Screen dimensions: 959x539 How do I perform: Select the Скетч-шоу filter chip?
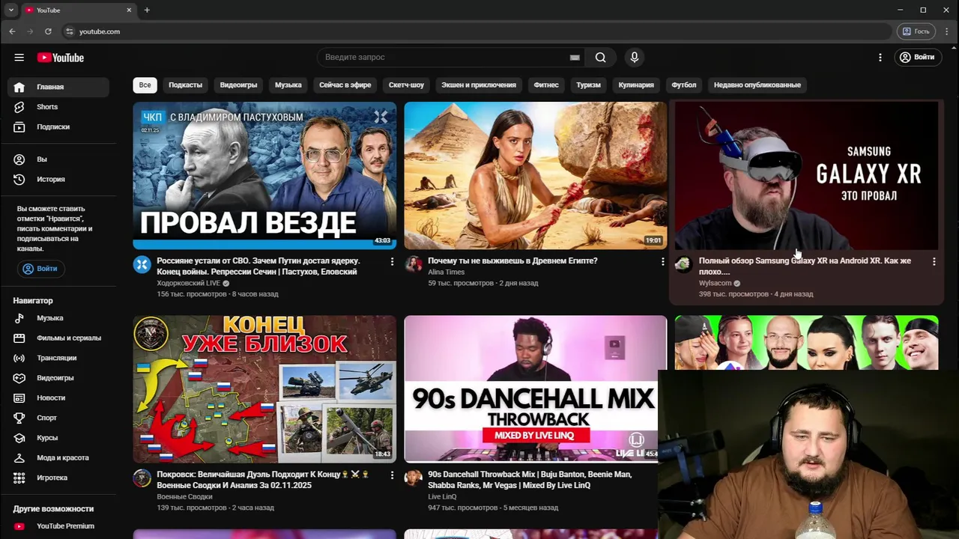tap(406, 85)
